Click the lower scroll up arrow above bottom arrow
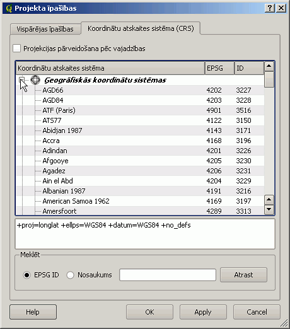Screen dimensions: 290x329 click(269, 200)
